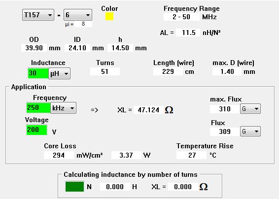The width and height of the screenshot is (279, 199).
Task: Click the max. Flux value 310
Action: tap(225, 109)
